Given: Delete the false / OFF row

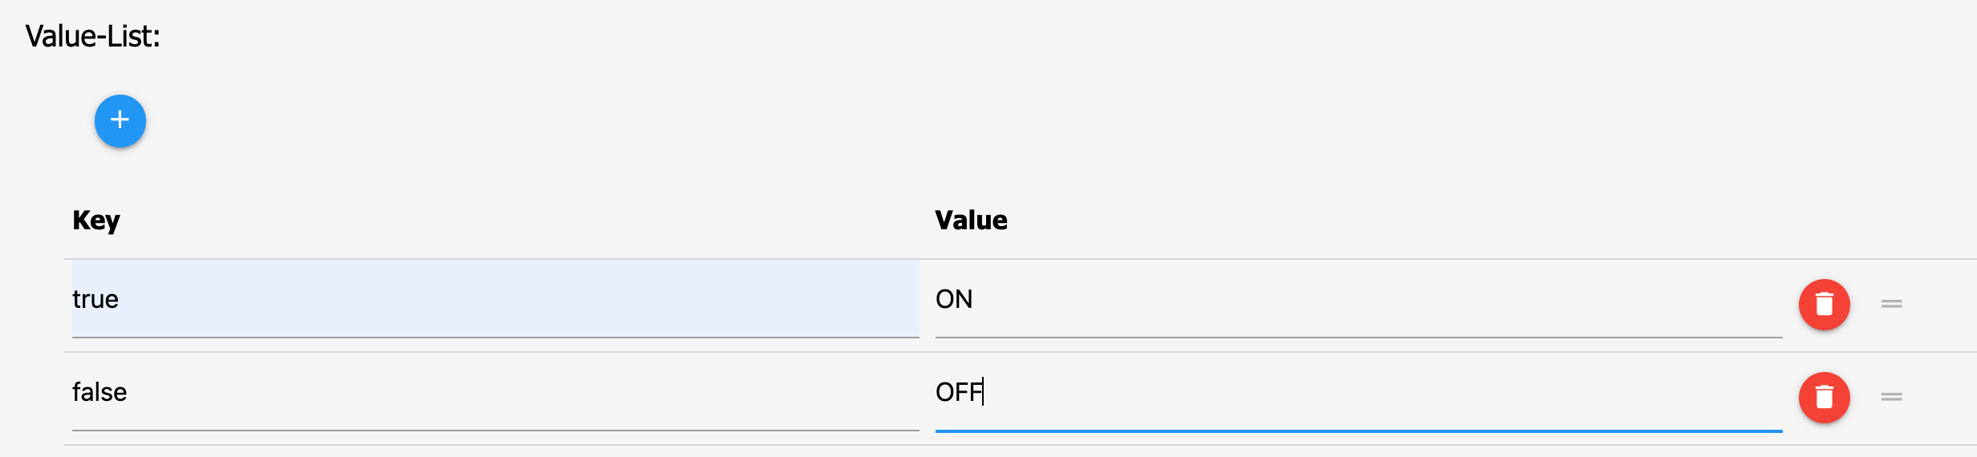Looking at the screenshot, I should tap(1824, 398).
